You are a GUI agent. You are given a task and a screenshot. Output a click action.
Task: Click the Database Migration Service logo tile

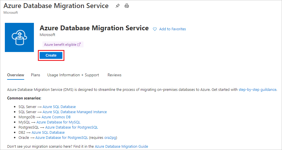[x=19, y=37]
